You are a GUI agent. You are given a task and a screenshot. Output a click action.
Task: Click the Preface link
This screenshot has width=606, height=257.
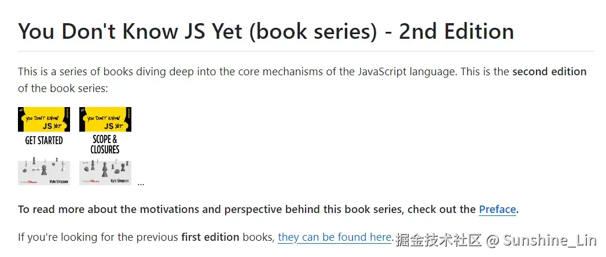pos(497,210)
